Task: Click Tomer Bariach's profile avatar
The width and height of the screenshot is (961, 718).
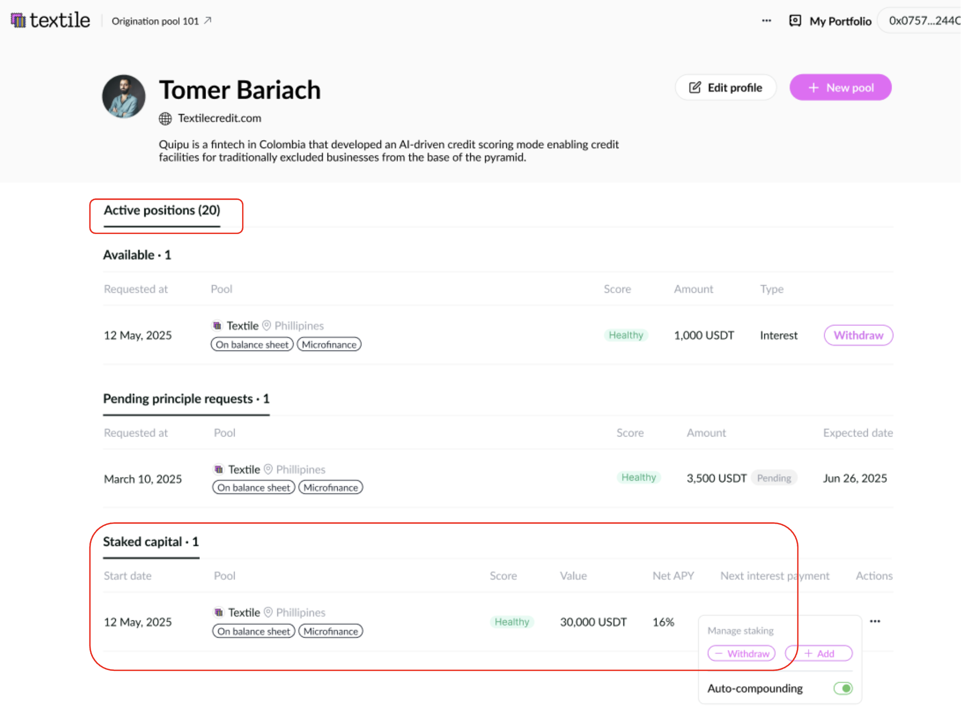Action: [x=124, y=96]
